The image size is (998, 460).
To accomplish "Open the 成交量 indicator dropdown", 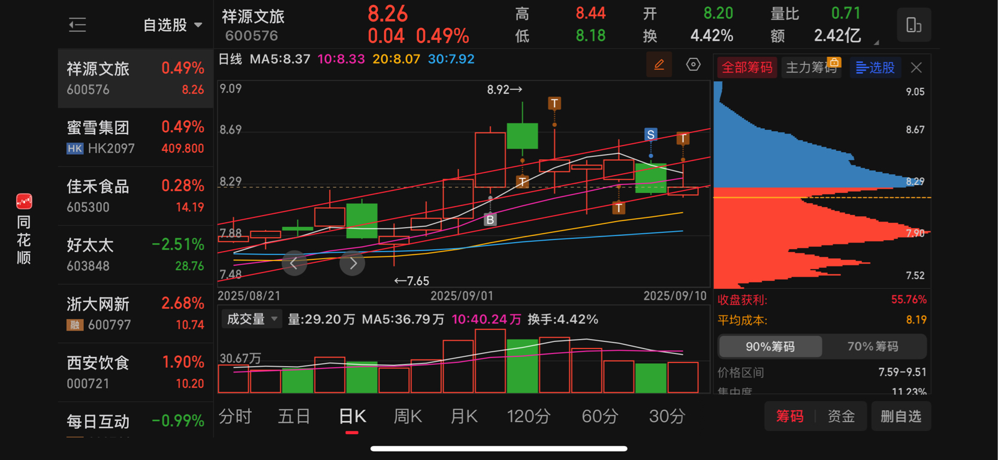I will (x=252, y=319).
